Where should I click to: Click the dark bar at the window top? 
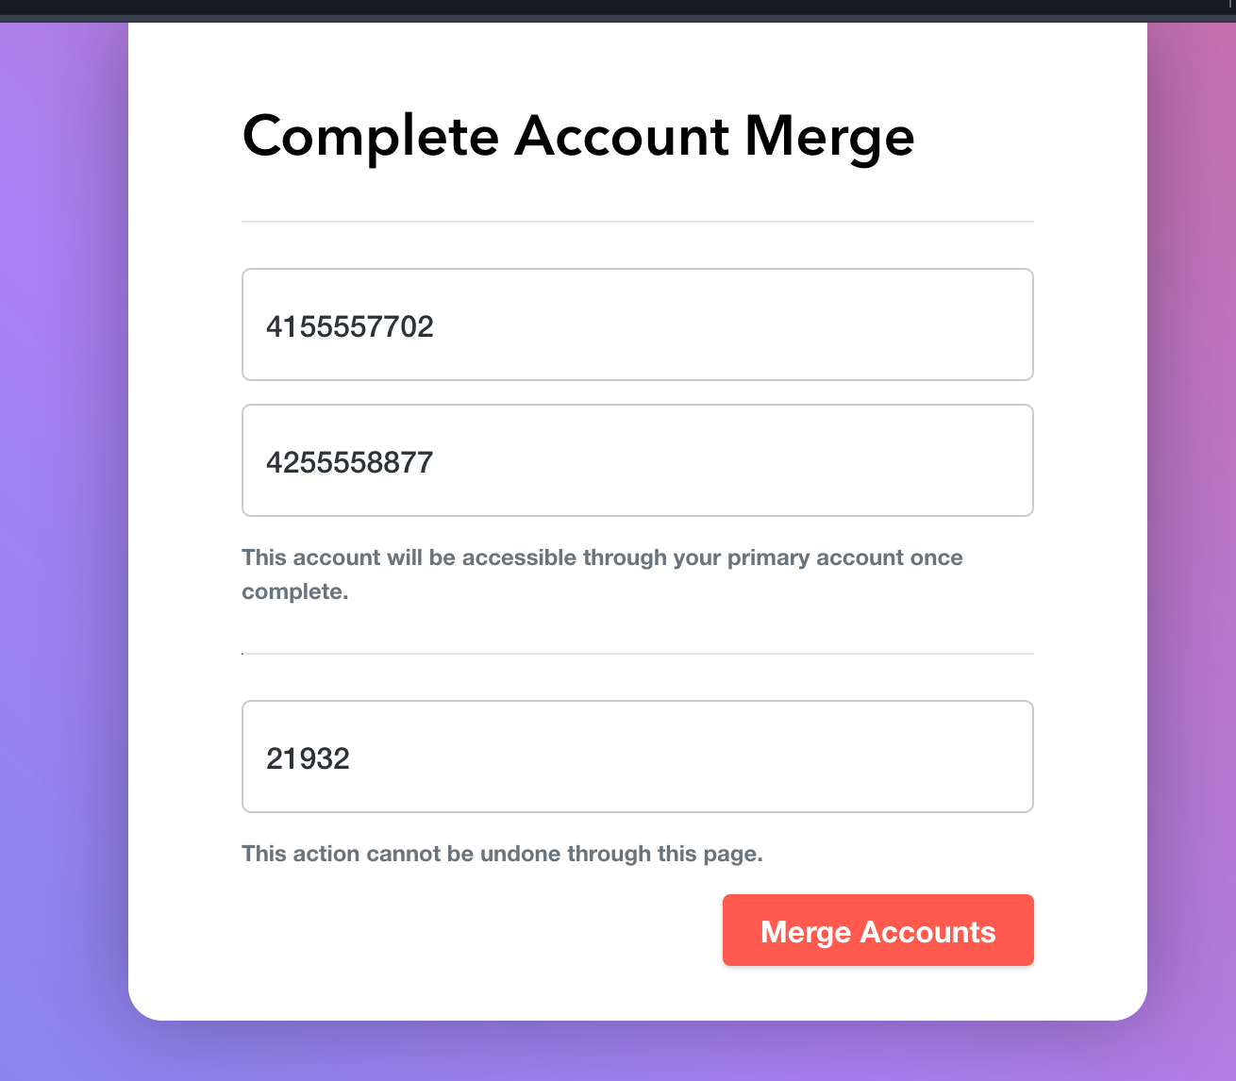[618, 10]
